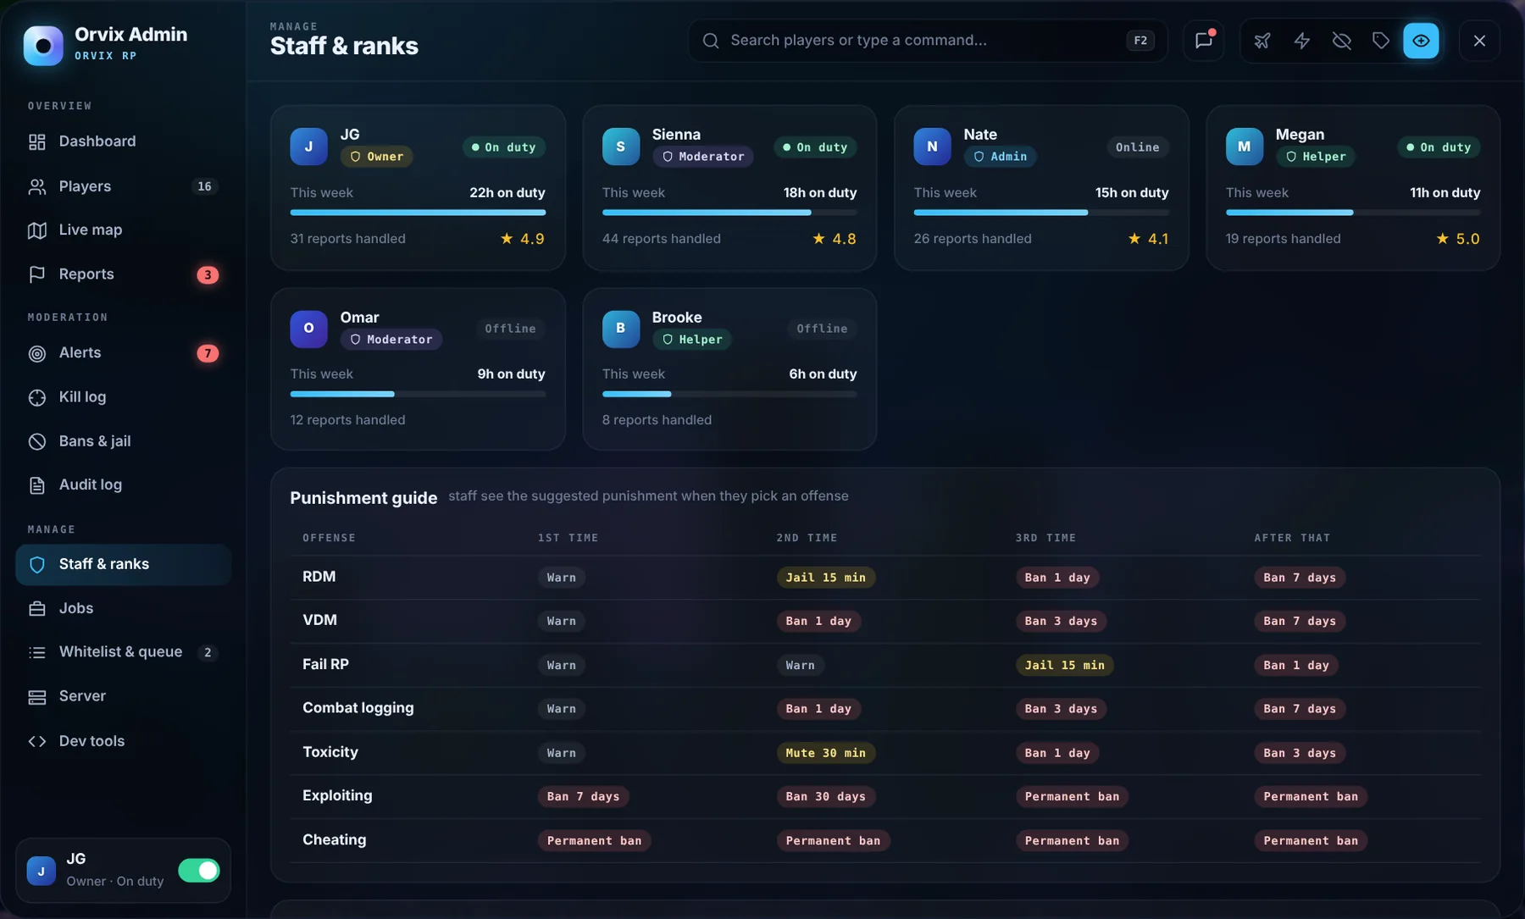This screenshot has height=919, width=1525.
Task: Click the Server rack icon
Action: pos(37,697)
